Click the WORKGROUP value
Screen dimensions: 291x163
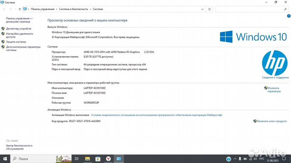(x=91, y=102)
